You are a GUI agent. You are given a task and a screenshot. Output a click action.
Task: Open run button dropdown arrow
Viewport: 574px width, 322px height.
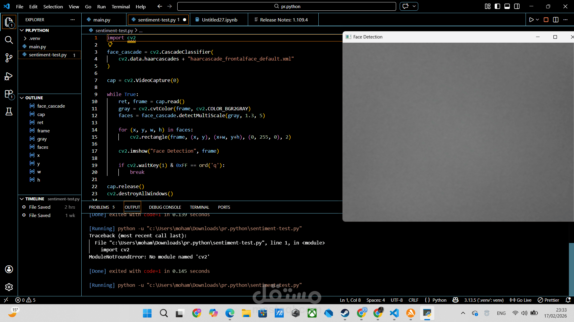coord(538,20)
